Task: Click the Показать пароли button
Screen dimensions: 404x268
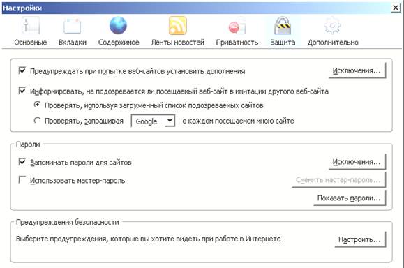Action: (x=350, y=198)
